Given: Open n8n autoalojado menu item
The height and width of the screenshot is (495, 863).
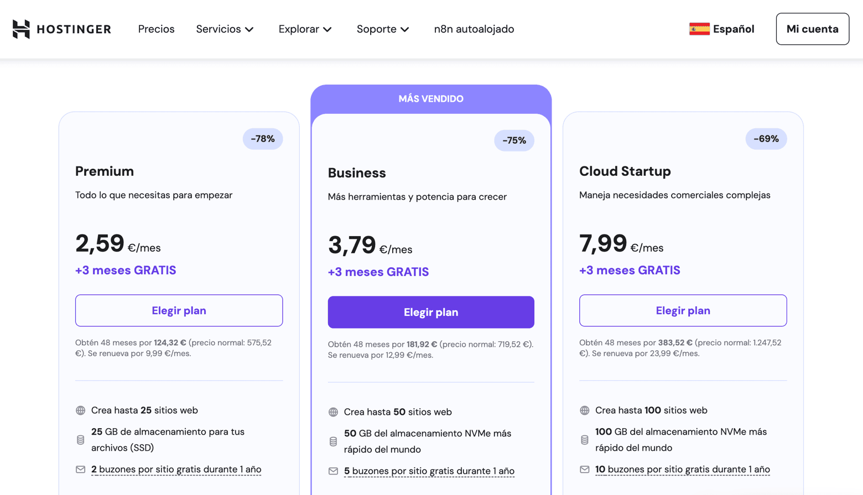Looking at the screenshot, I should click(474, 29).
